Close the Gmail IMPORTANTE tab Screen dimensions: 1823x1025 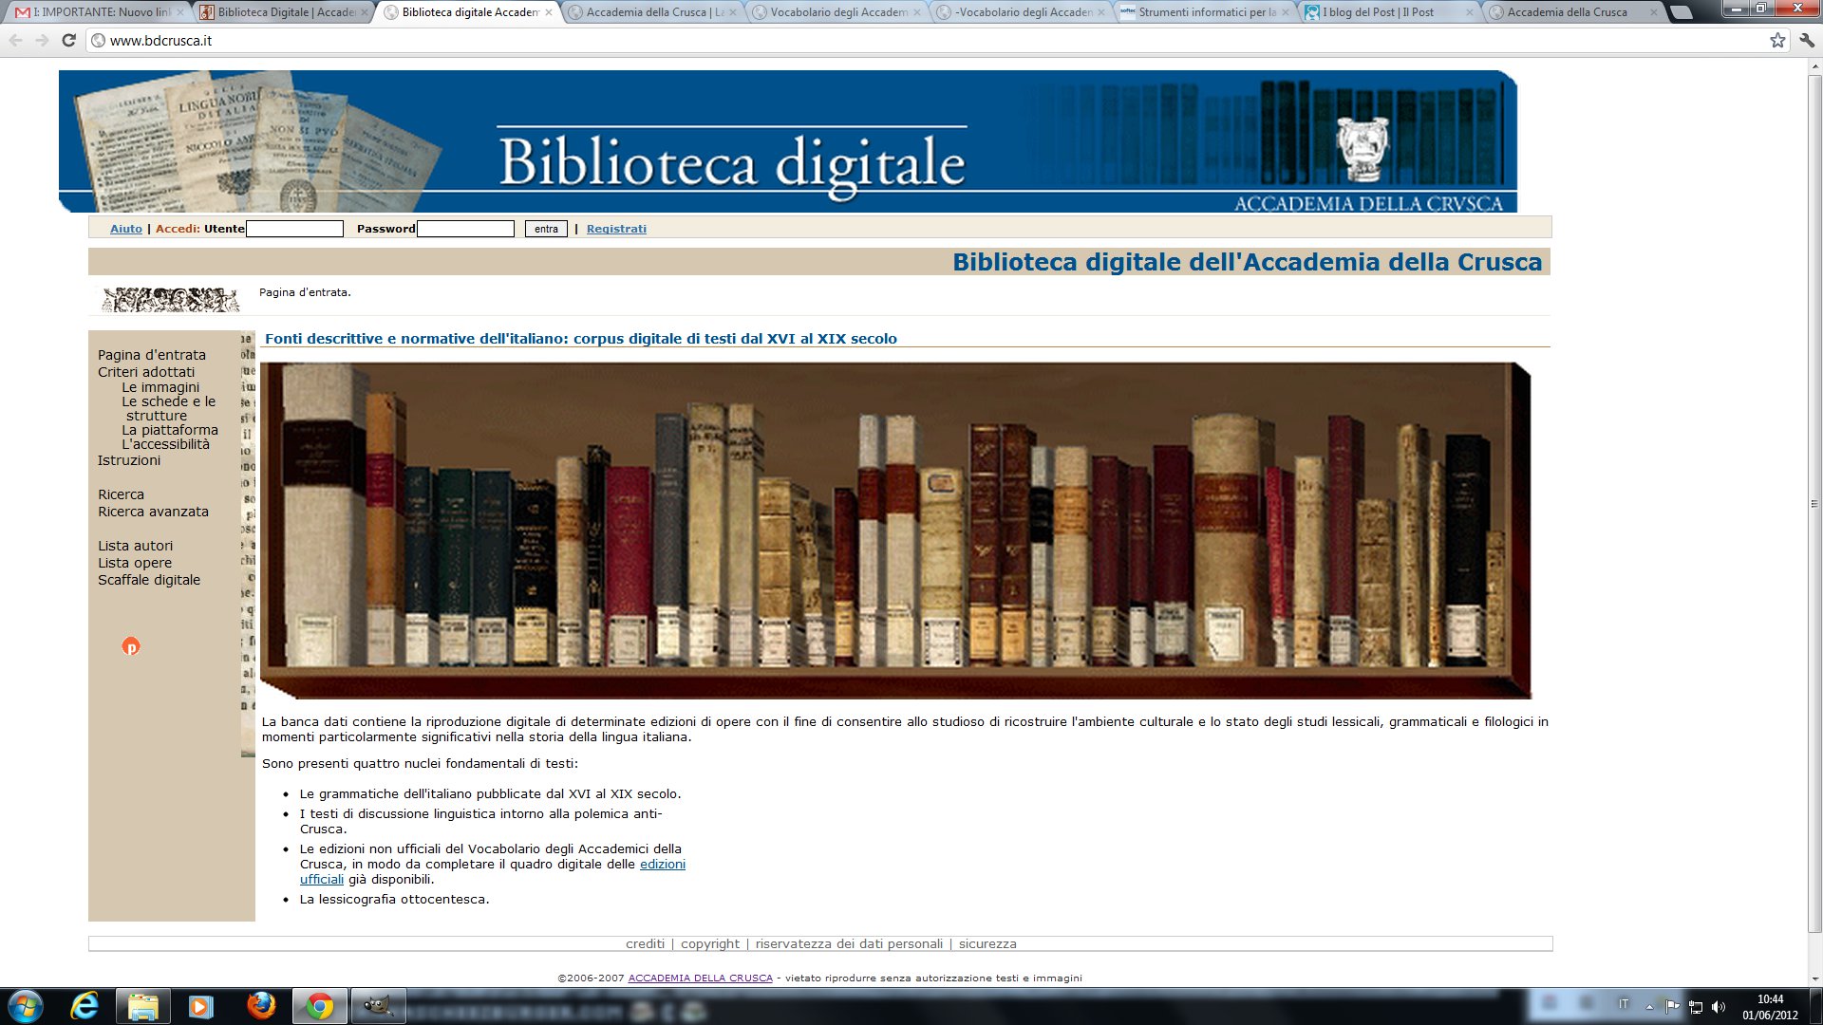tap(180, 12)
